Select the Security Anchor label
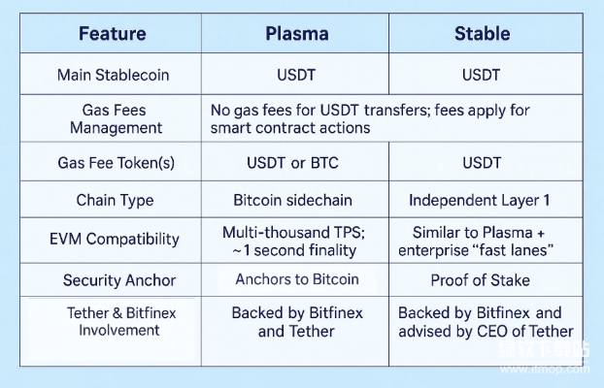Viewport: 604px width, 388px height. (x=119, y=280)
